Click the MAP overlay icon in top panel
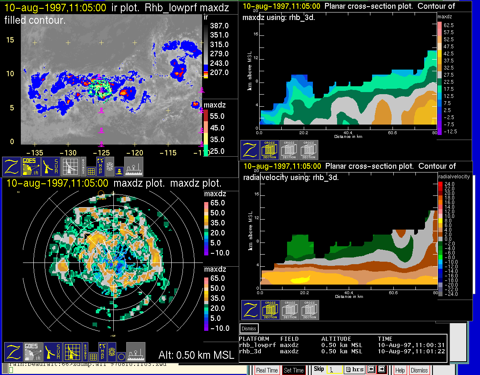The width and height of the screenshot is (480, 375). 100,167
